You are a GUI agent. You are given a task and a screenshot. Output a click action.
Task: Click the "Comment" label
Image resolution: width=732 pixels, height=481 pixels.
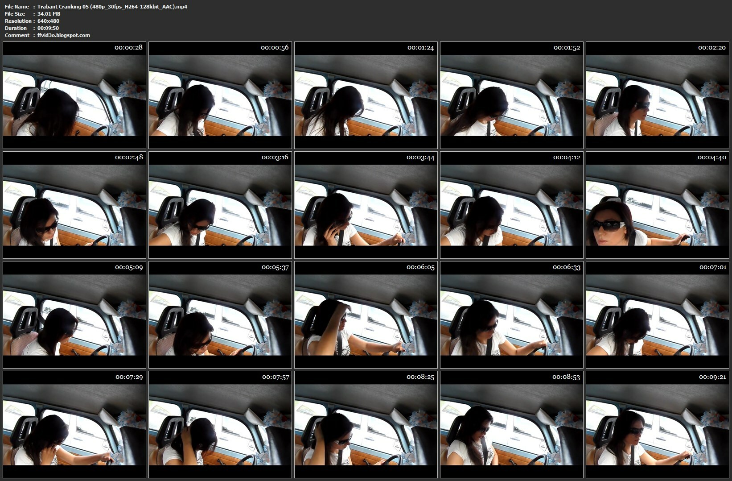[17, 35]
